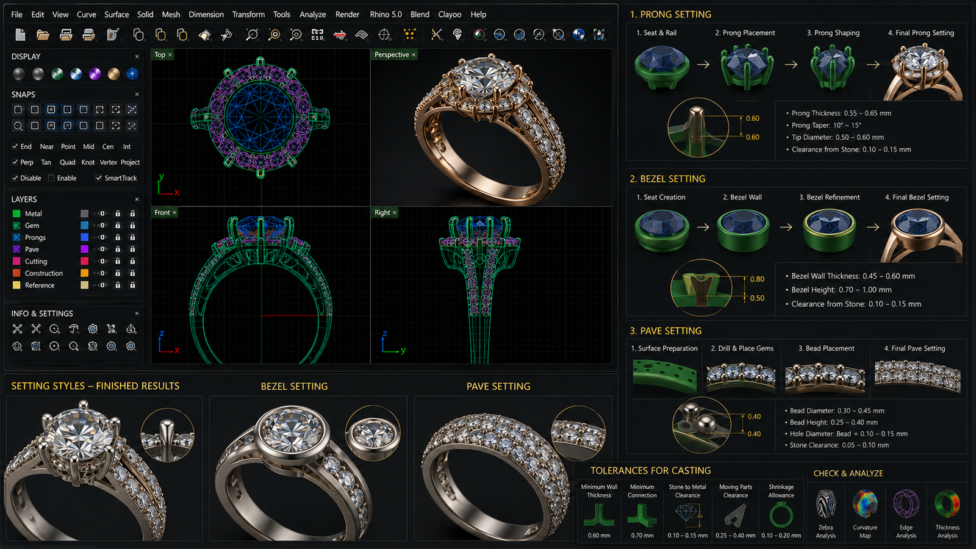Click the Open folder icon in toolbar

(x=43, y=35)
